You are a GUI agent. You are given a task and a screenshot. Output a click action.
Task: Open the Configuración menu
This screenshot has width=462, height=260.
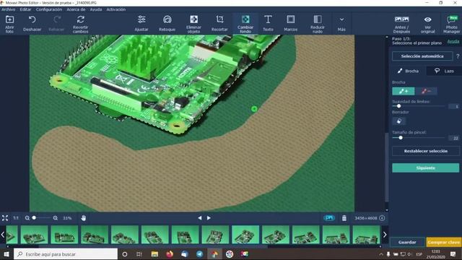point(49,9)
